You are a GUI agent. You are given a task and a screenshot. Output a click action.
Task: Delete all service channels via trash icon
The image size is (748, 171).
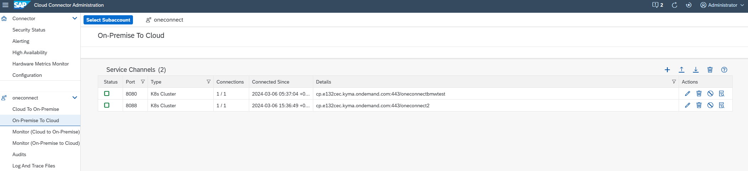click(x=710, y=70)
